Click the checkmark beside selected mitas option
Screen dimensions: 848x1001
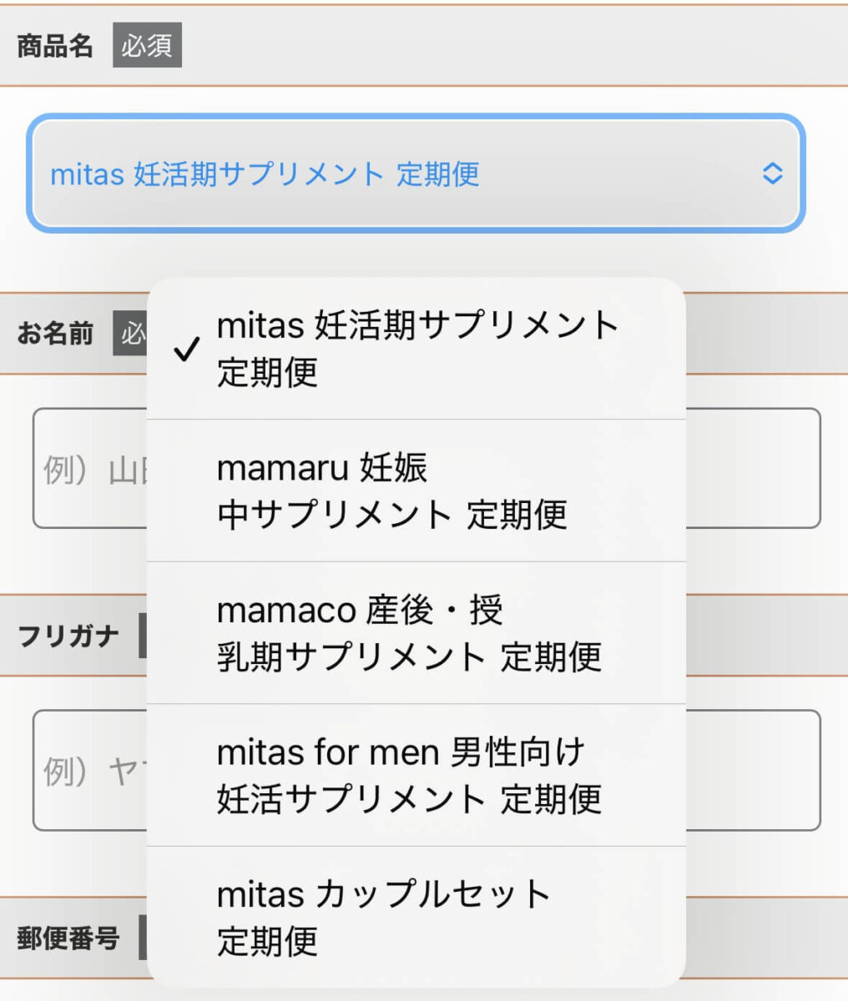[187, 349]
